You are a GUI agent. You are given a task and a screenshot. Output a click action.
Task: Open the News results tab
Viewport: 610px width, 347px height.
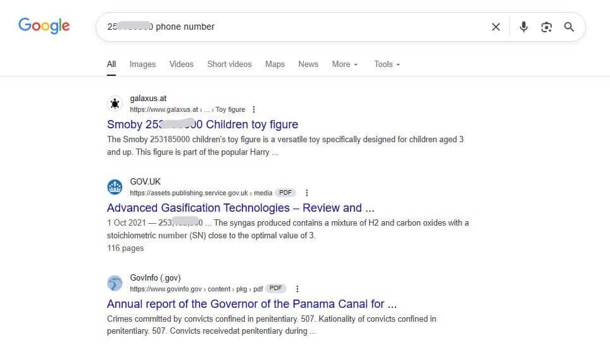click(308, 64)
